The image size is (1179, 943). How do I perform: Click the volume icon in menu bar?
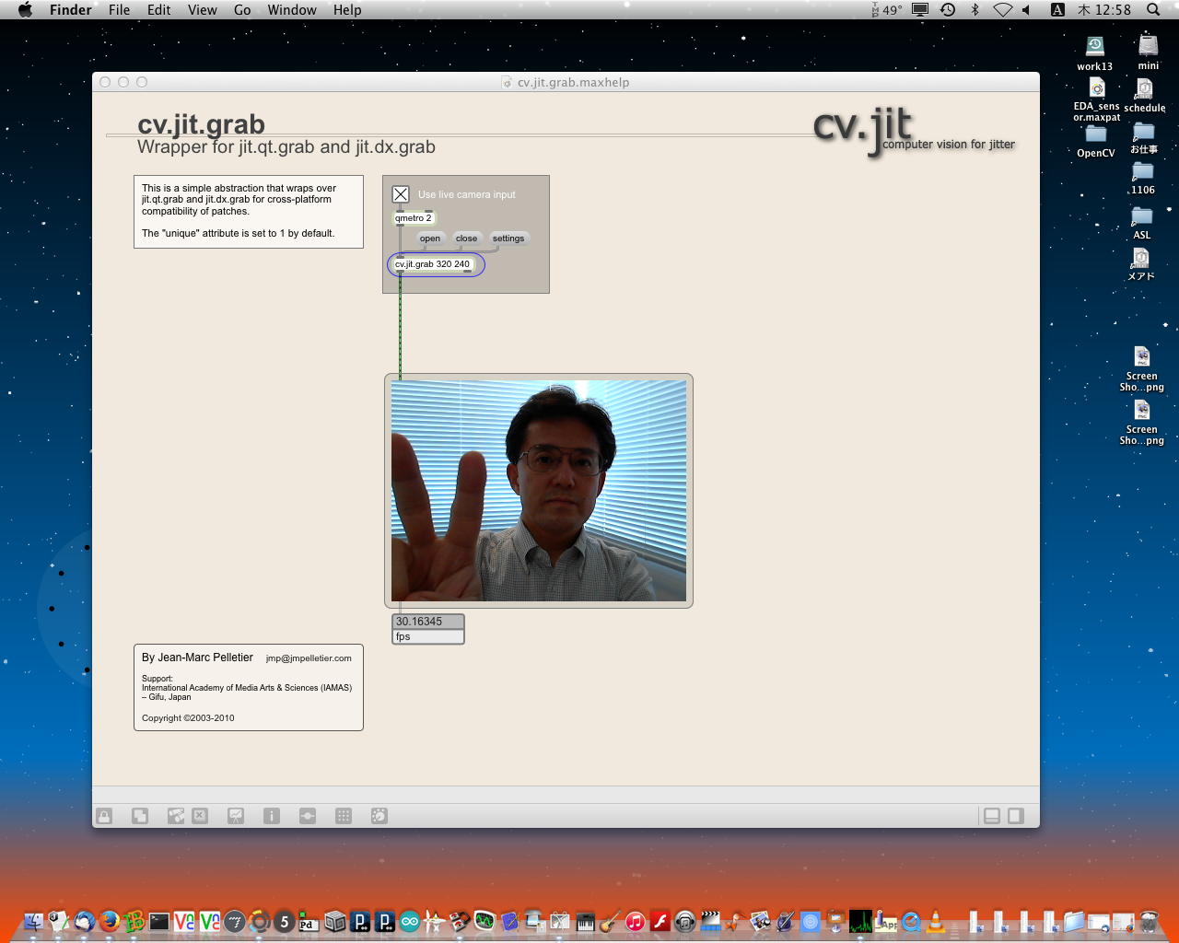tap(1026, 10)
